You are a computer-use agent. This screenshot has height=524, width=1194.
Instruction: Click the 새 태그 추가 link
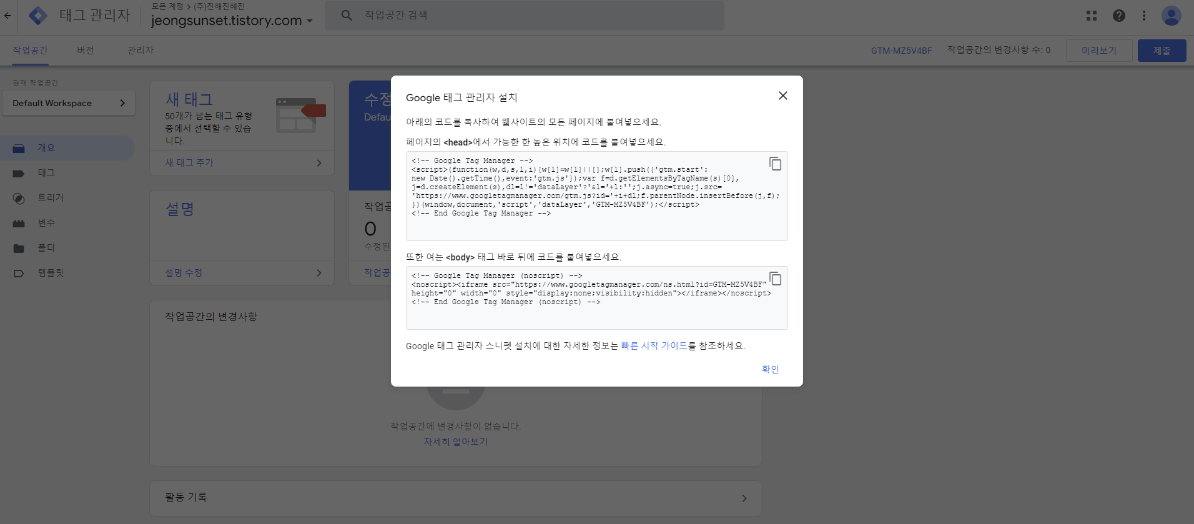(189, 162)
